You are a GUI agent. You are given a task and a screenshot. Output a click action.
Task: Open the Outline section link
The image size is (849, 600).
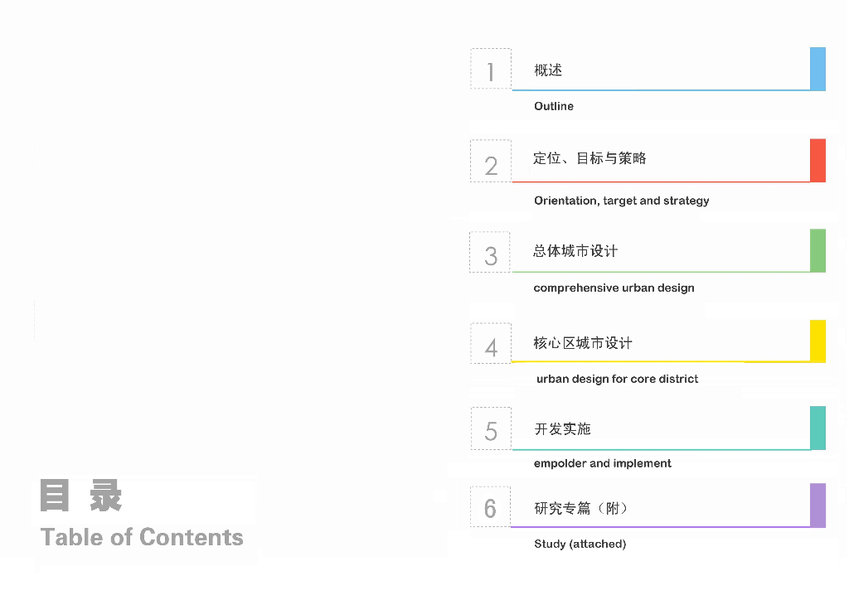point(554,106)
